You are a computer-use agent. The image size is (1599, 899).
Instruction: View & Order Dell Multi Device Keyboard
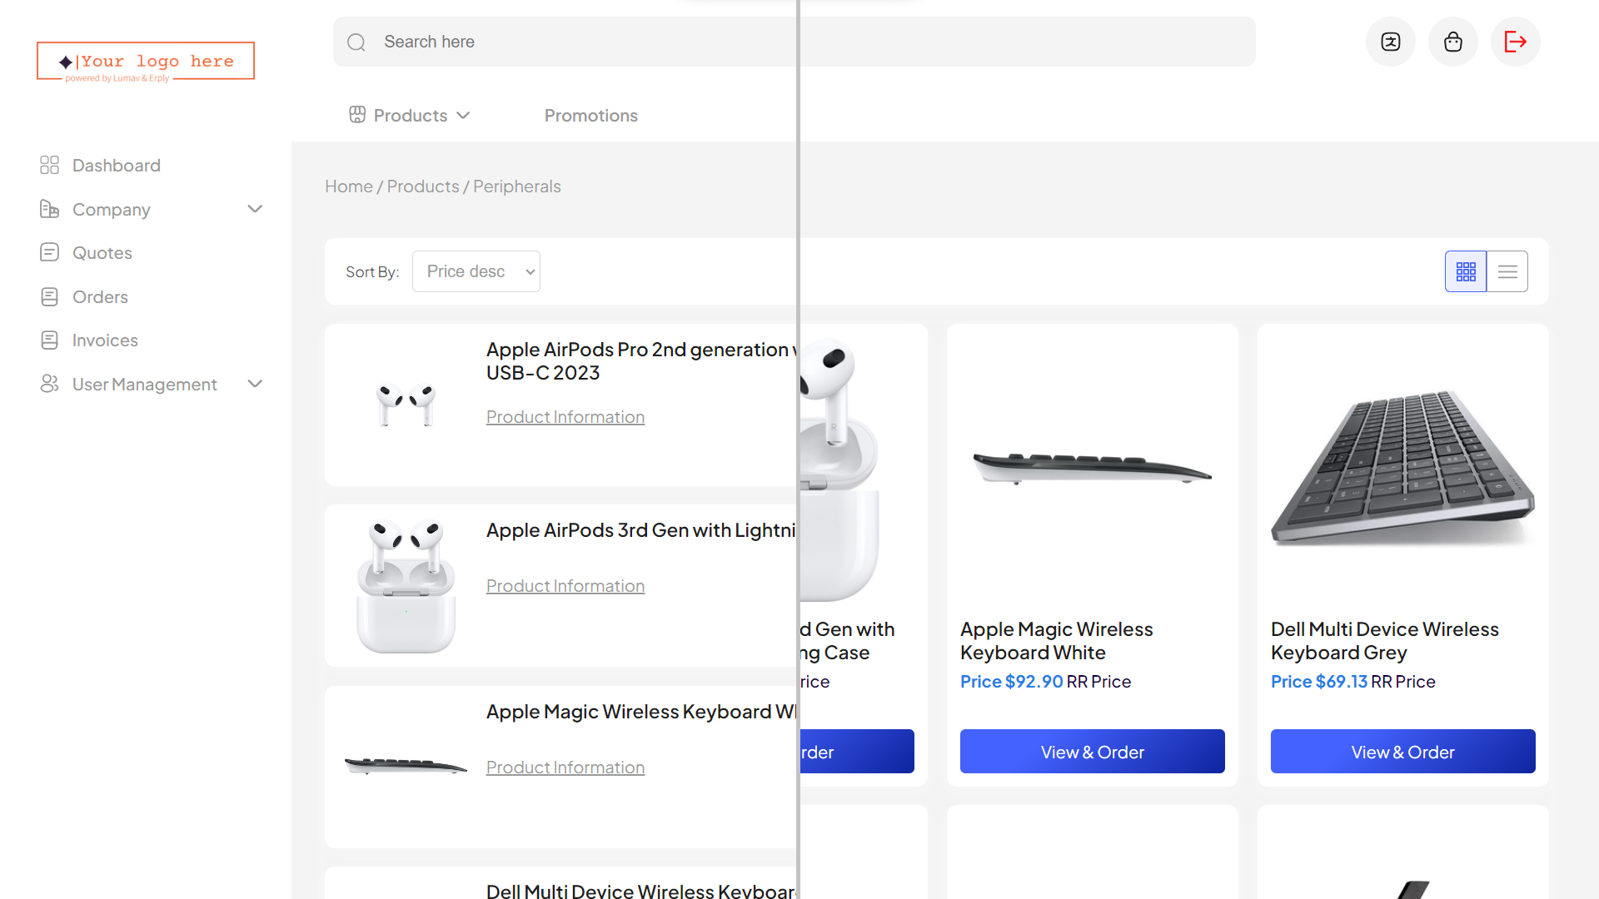click(1402, 752)
